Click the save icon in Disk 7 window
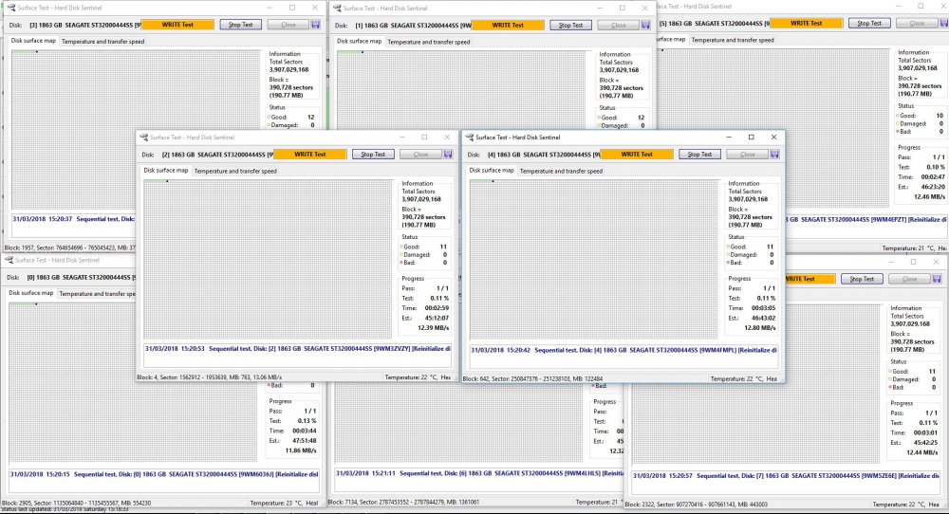949x514 pixels. click(937, 279)
